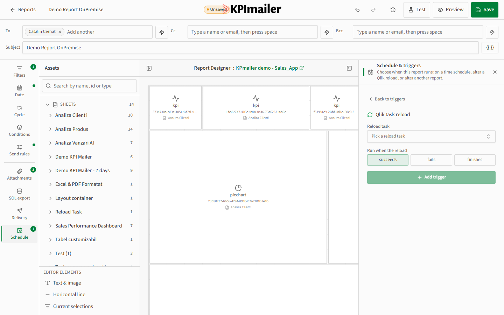Remove Catalin Cernat recipient chip
504x315 pixels.
tap(60, 32)
